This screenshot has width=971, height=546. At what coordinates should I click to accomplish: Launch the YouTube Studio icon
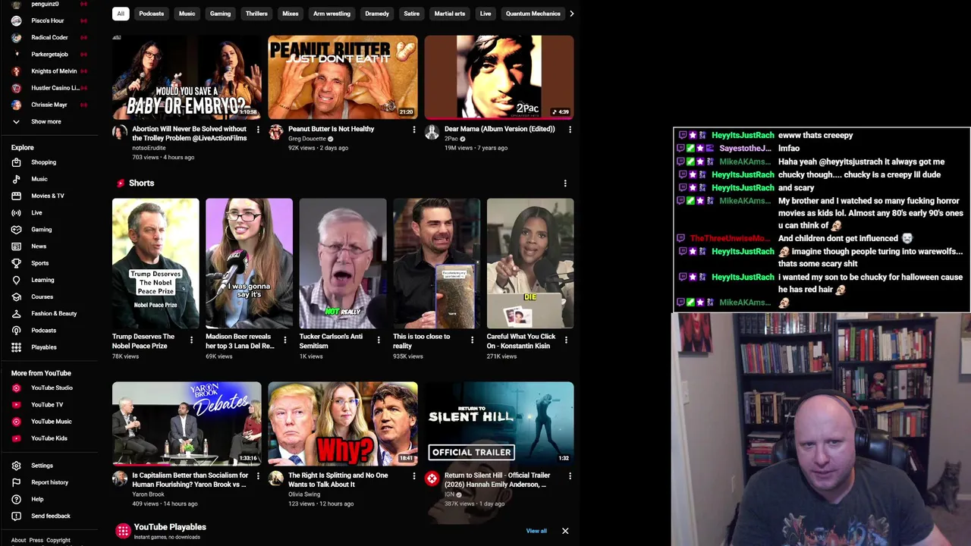[x=16, y=388]
